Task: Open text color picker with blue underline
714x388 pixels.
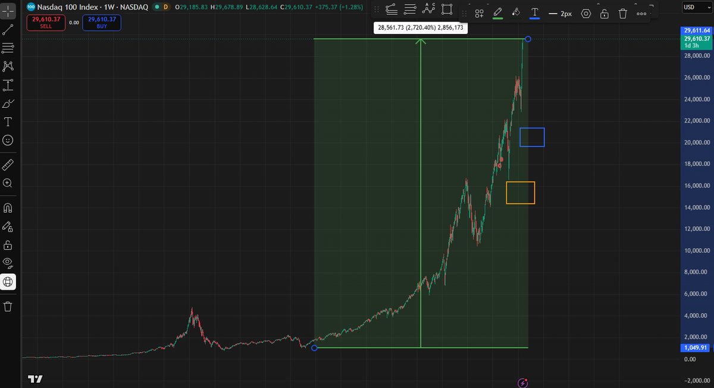Action: [534, 13]
